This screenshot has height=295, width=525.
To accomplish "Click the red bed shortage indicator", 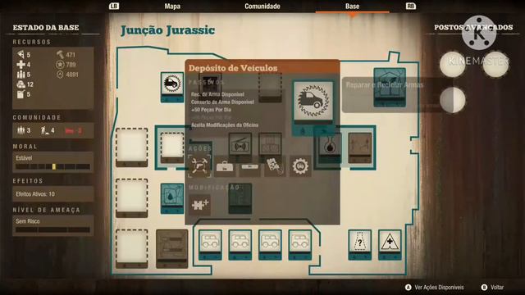I will pyautogui.click(x=73, y=130).
